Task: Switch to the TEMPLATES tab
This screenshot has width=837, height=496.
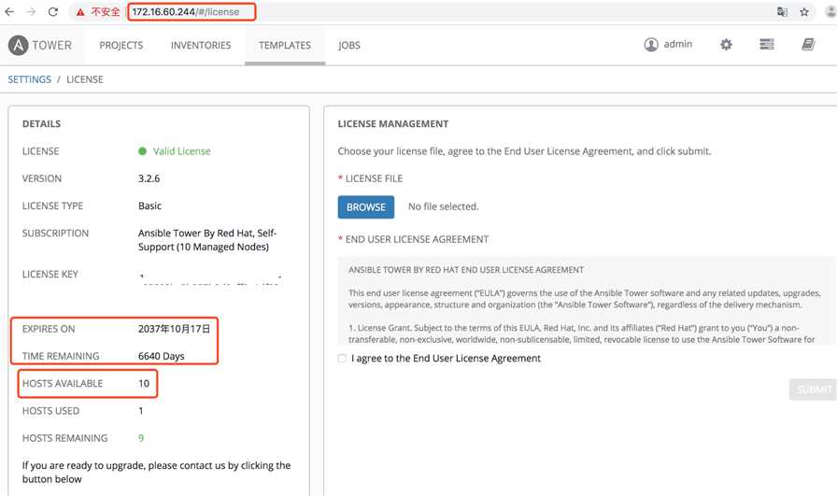Action: [285, 46]
